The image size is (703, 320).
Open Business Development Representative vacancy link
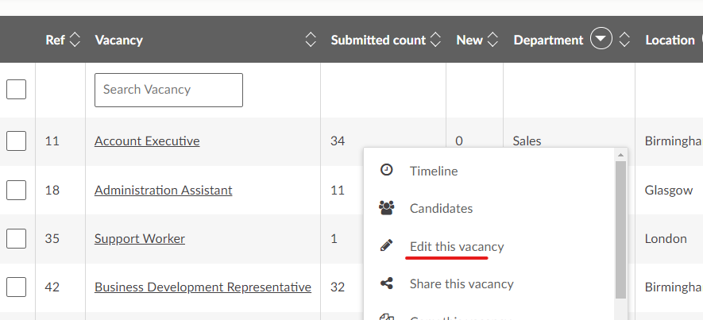pyautogui.click(x=203, y=287)
